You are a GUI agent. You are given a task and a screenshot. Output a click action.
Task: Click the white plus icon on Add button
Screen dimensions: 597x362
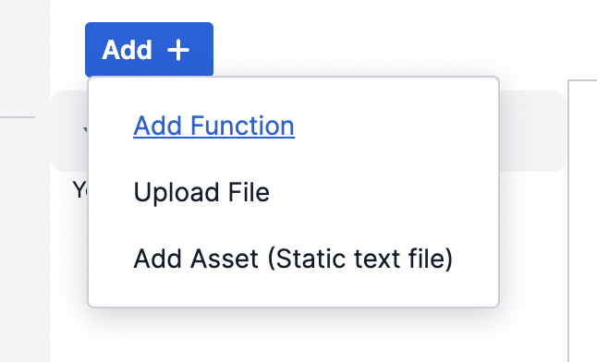(178, 50)
